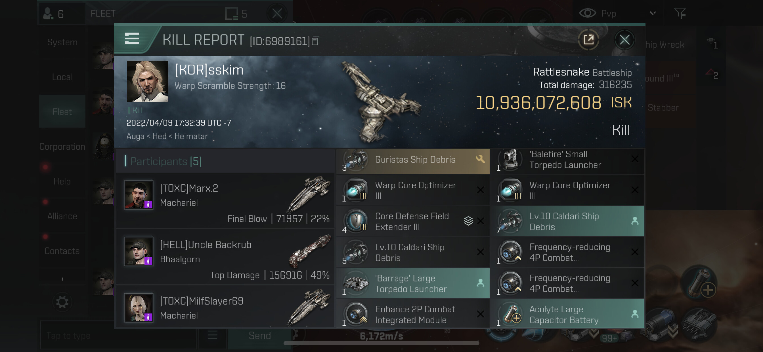The height and width of the screenshot is (352, 763).
Task: Switch to the Local chat tab
Action: pyautogui.click(x=62, y=77)
